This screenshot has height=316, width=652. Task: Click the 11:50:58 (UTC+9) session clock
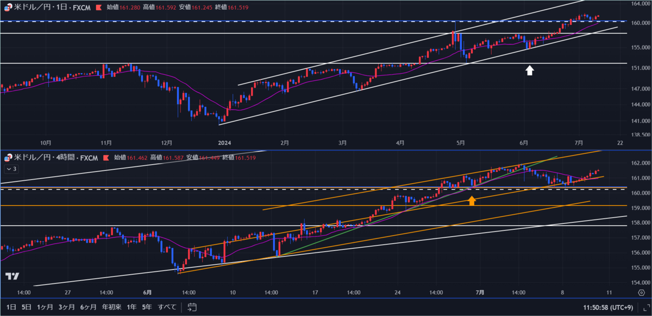(x=607, y=307)
